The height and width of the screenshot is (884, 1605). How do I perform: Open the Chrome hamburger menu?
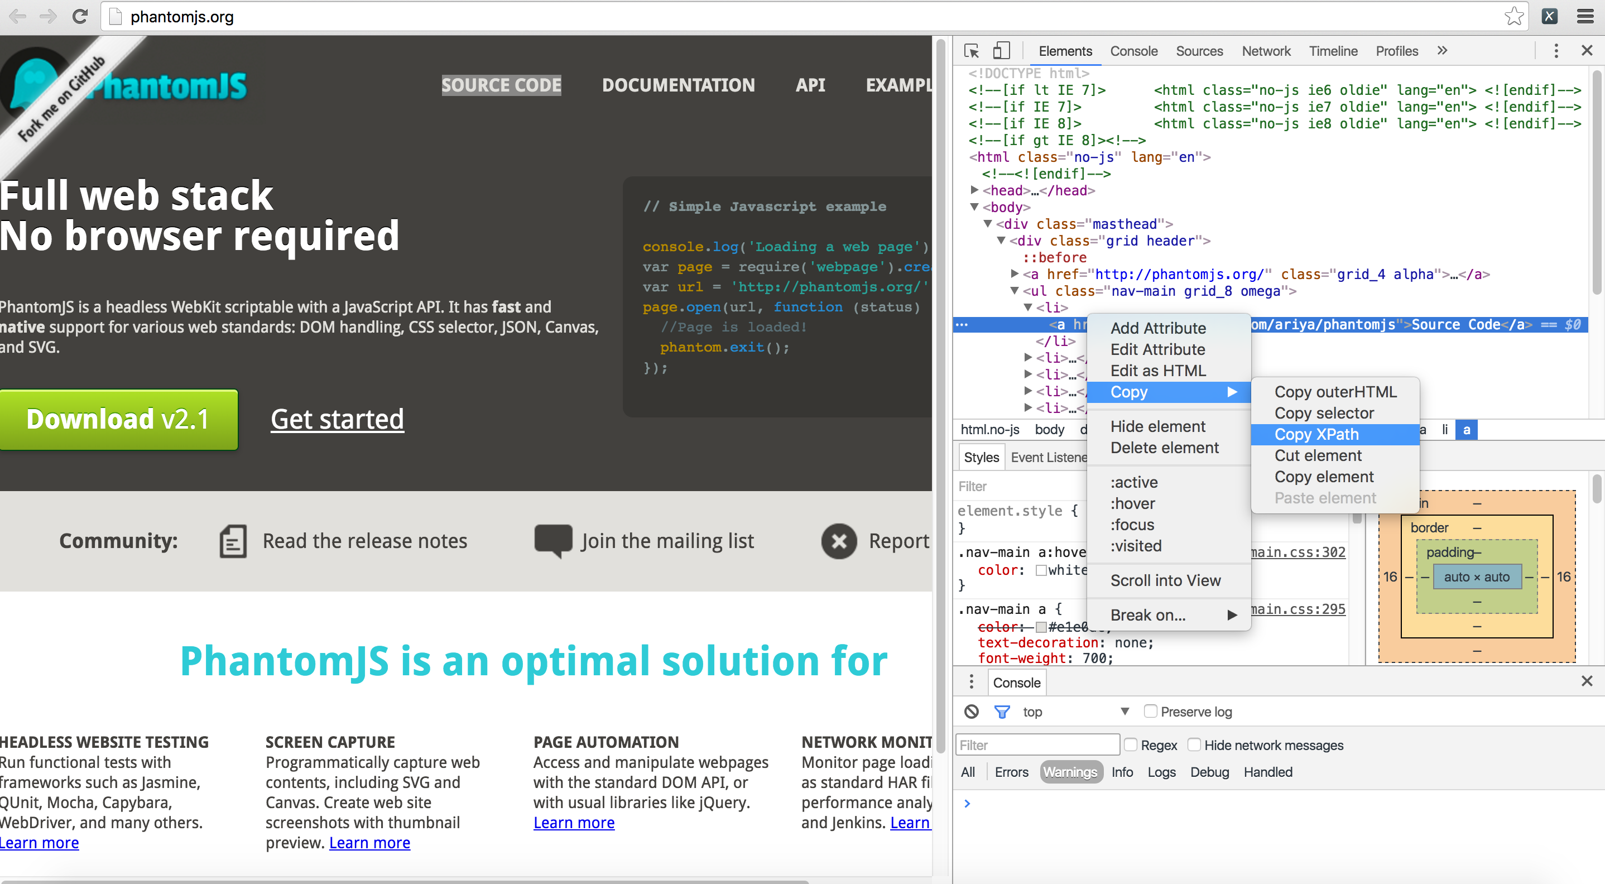(1585, 16)
